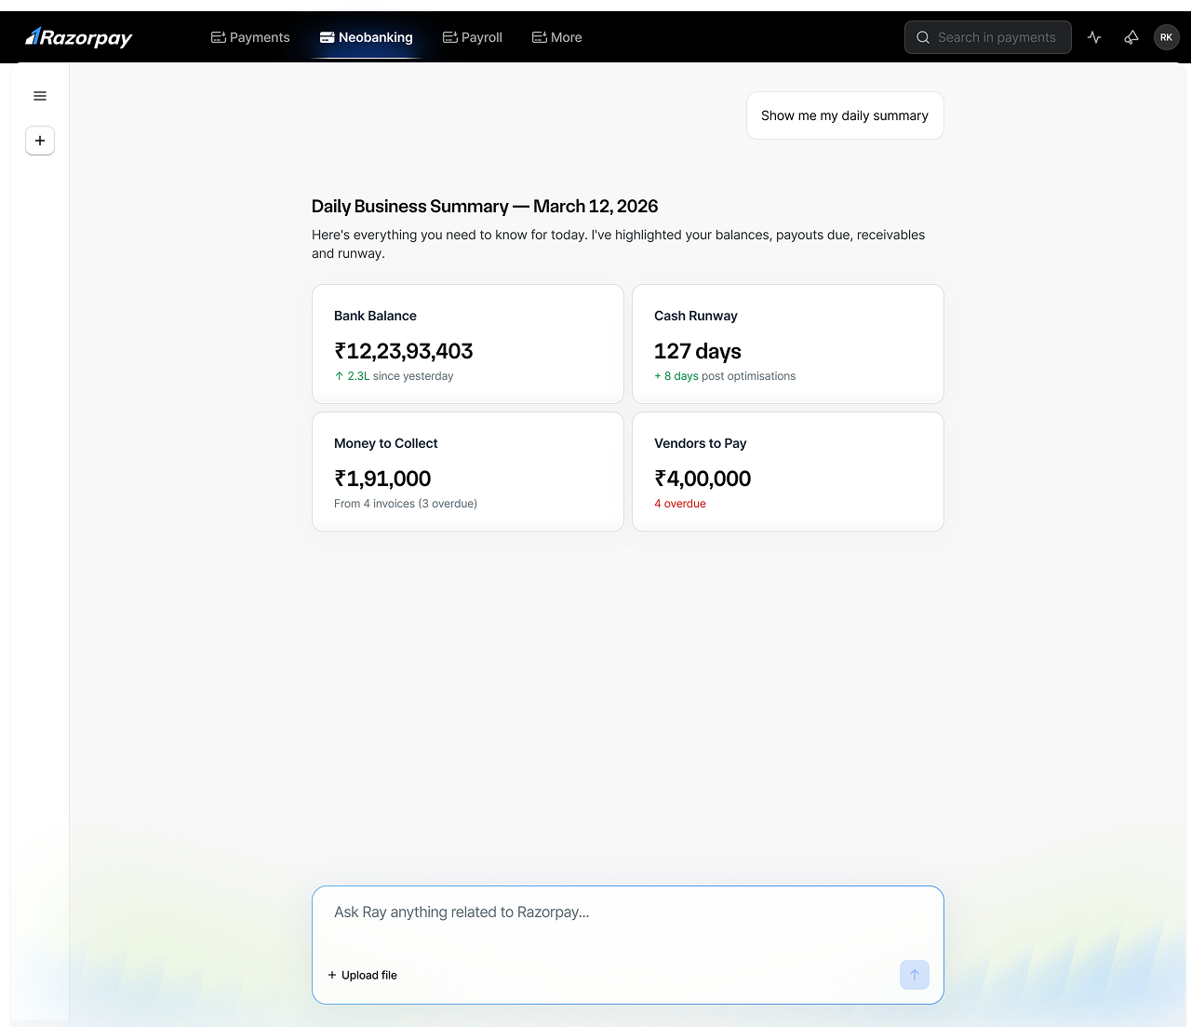Open the announcements megaphone icon
Screen dimensions: 1191x1027
pyautogui.click(x=1131, y=37)
